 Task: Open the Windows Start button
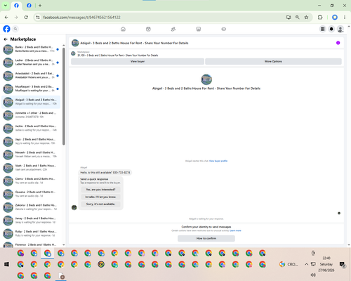point(6,264)
